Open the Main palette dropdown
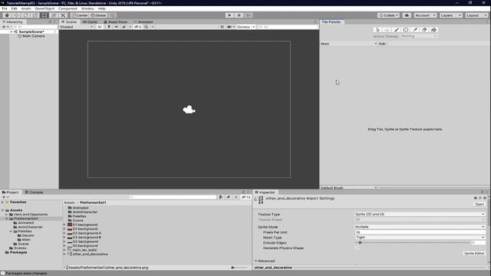The image size is (491, 276). coord(348,44)
